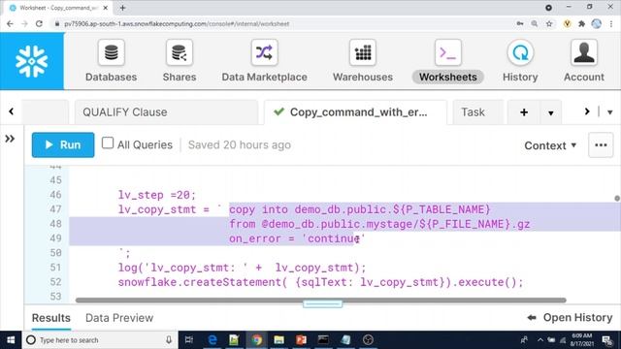621x349 pixels.
Task: Open a new browser tab
Action: tap(123, 8)
